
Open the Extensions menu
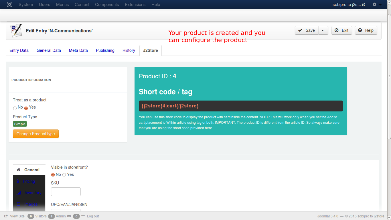point(135,5)
